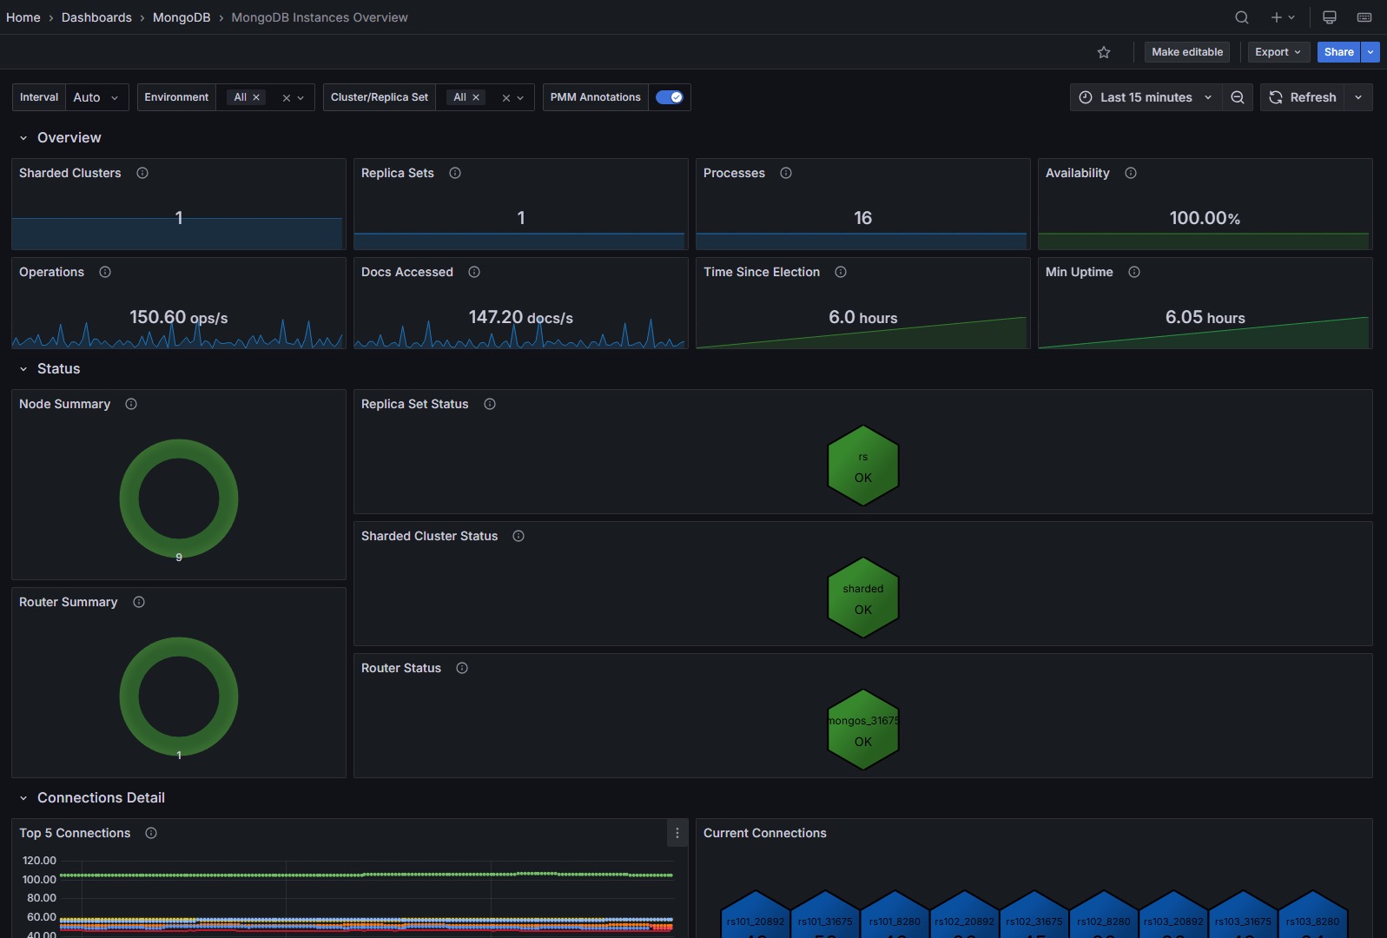The width and height of the screenshot is (1387, 938).
Task: Select the rs103_8280 connections hexagon
Action: pos(1313,915)
